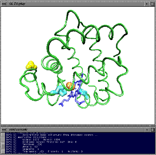Screen dimensions: 156x155
Task: Click the vmd console title bar
Action: click(76, 130)
